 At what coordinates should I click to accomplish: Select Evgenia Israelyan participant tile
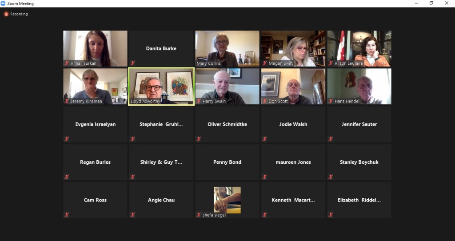(95, 124)
